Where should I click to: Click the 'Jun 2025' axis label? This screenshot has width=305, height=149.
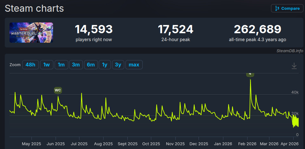pos(56,144)
